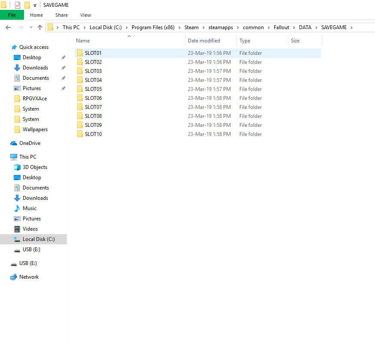
Task: Click This PC in address breadcrumb
Action: [x=71, y=27]
